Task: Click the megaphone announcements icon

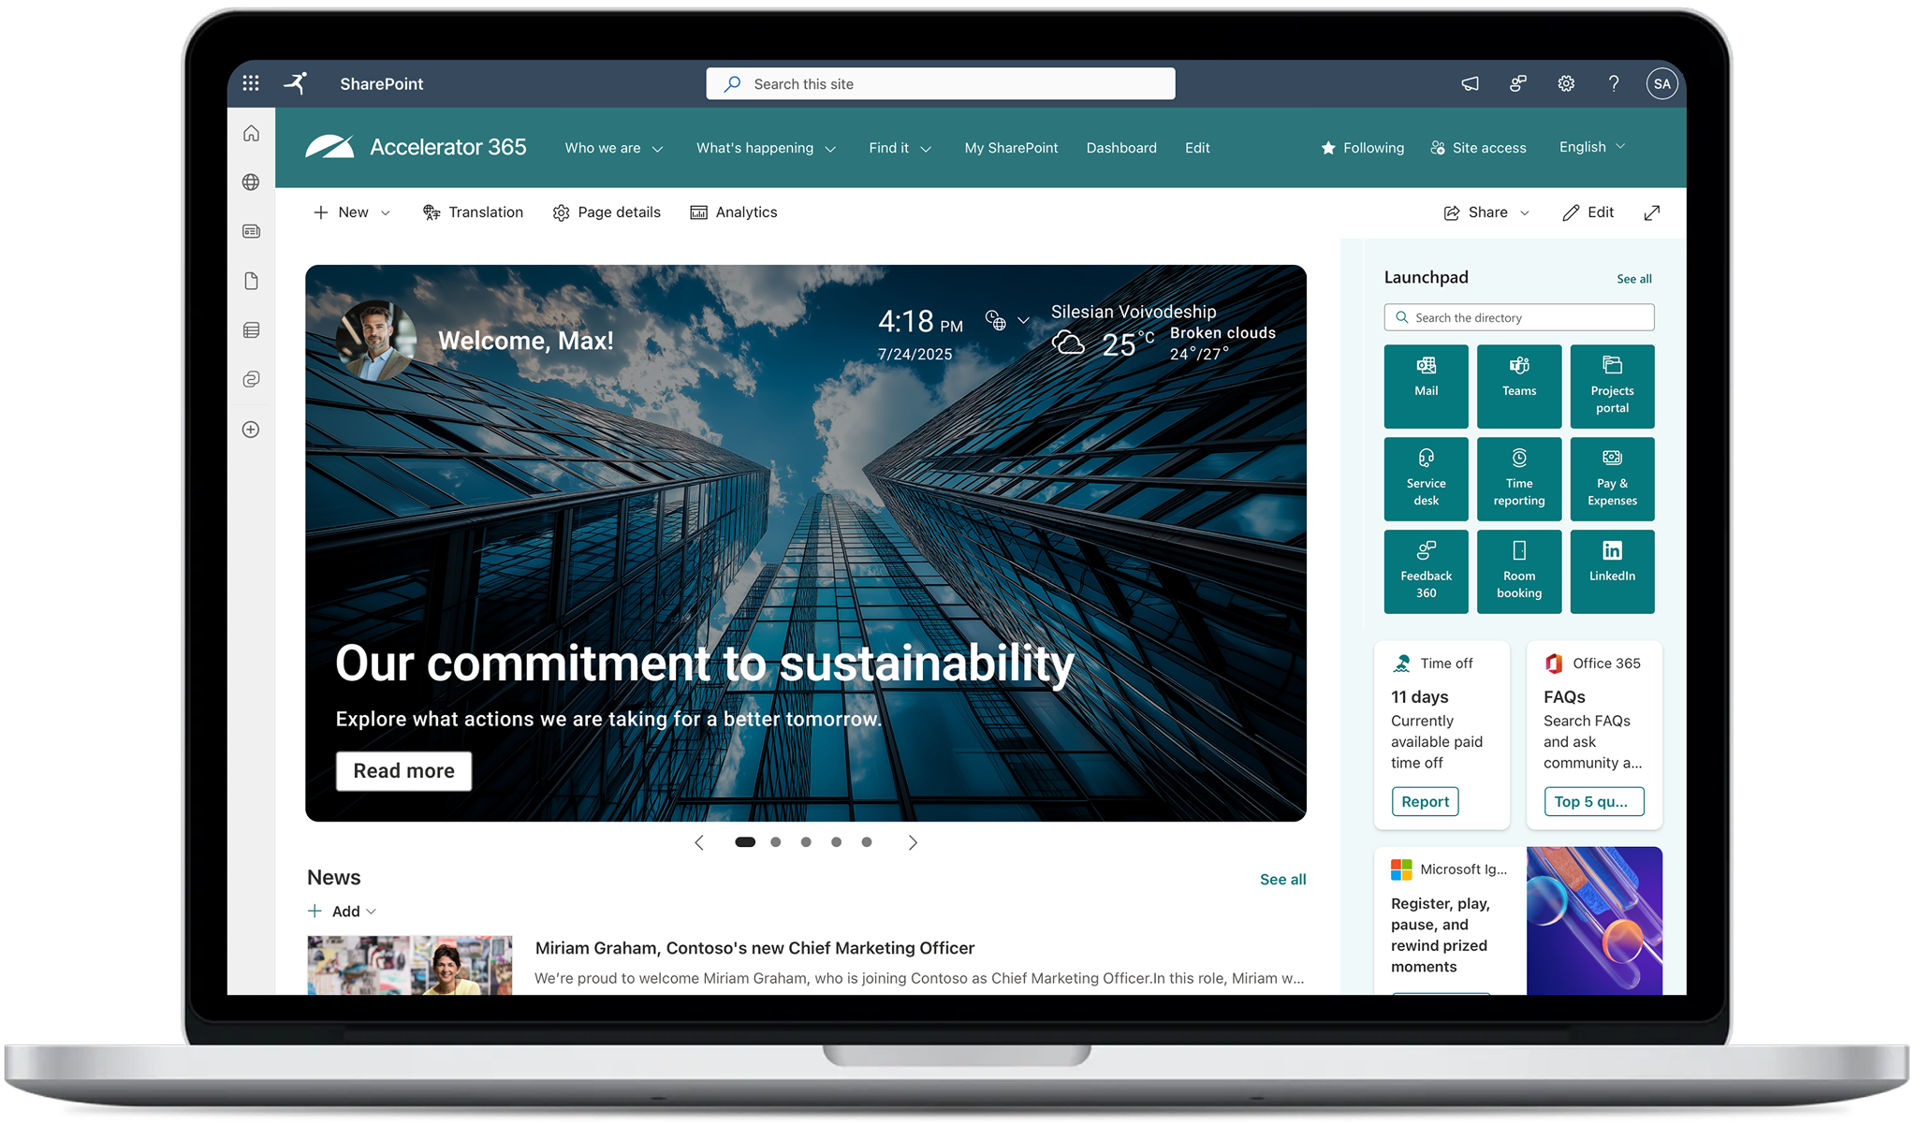Action: [x=1471, y=83]
